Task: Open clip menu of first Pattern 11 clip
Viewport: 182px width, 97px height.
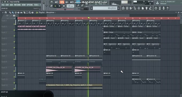Action: [18, 21]
